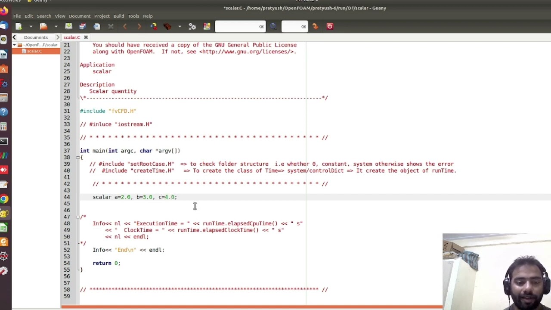Click the 'scalar a=2.0, b=3.0, c=4.0;' line
Image resolution: width=551 pixels, height=310 pixels.
coord(135,197)
